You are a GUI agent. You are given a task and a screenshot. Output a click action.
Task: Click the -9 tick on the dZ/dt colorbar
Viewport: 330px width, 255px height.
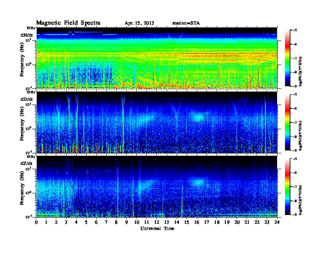(295, 215)
